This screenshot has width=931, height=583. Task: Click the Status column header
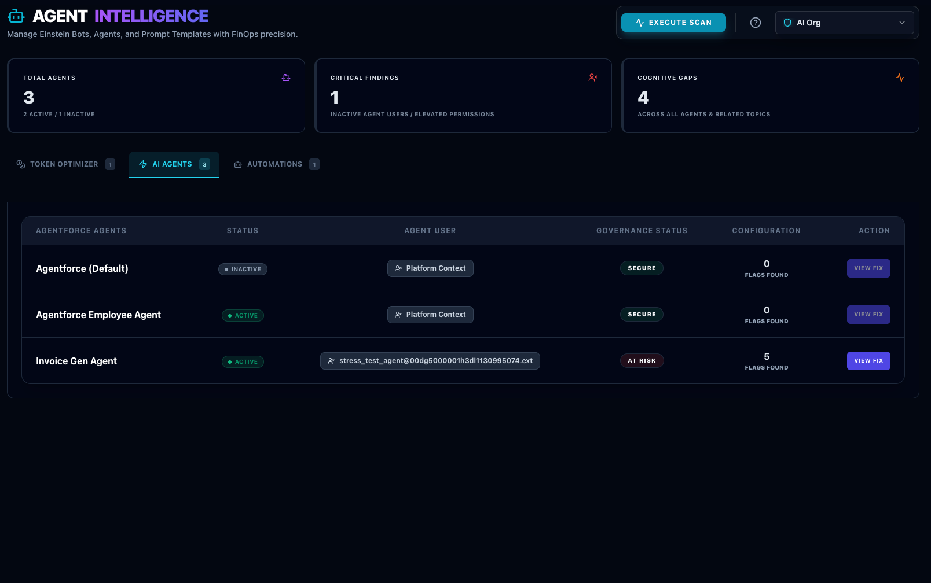243,231
